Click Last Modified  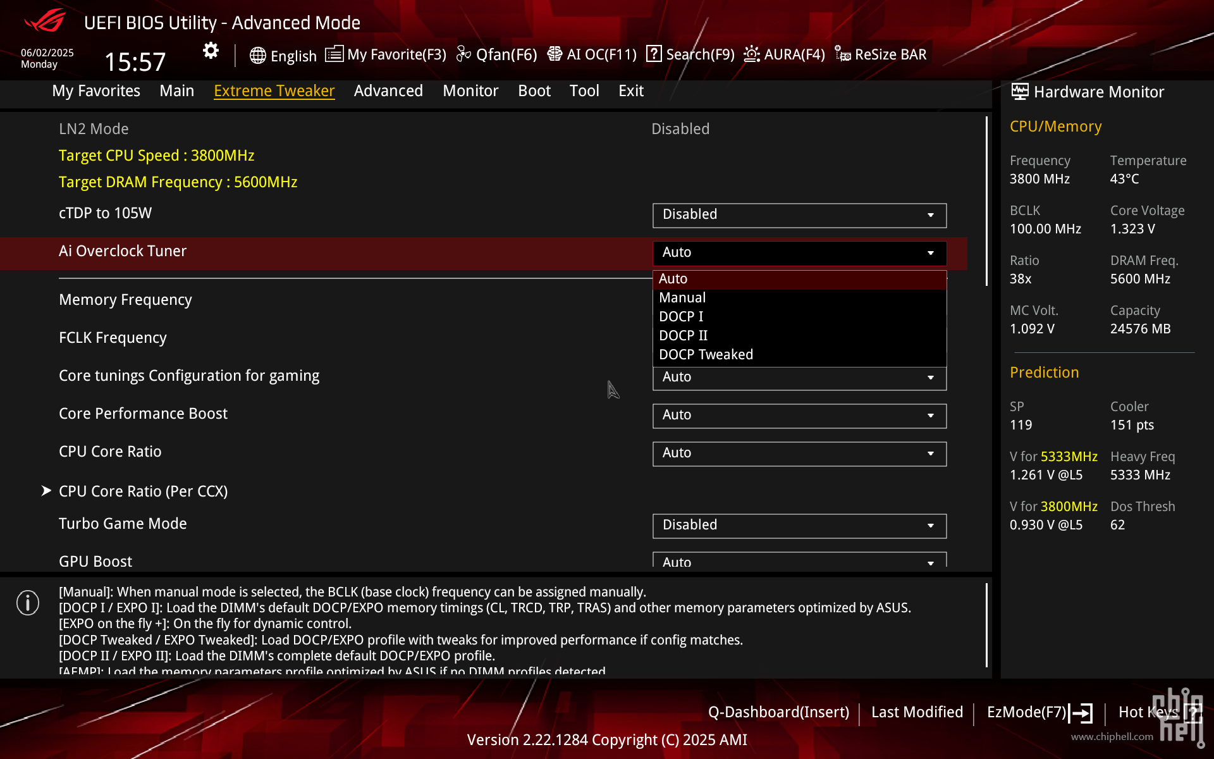click(x=917, y=712)
